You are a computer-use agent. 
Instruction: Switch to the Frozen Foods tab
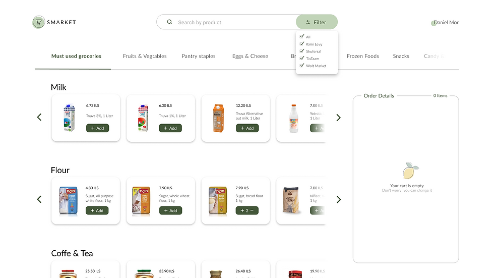[363, 56]
